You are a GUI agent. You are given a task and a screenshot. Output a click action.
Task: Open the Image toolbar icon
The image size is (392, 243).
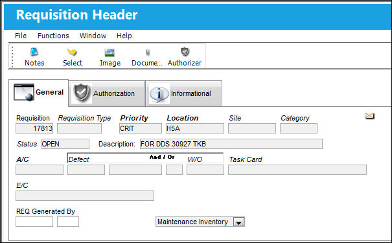110,52
